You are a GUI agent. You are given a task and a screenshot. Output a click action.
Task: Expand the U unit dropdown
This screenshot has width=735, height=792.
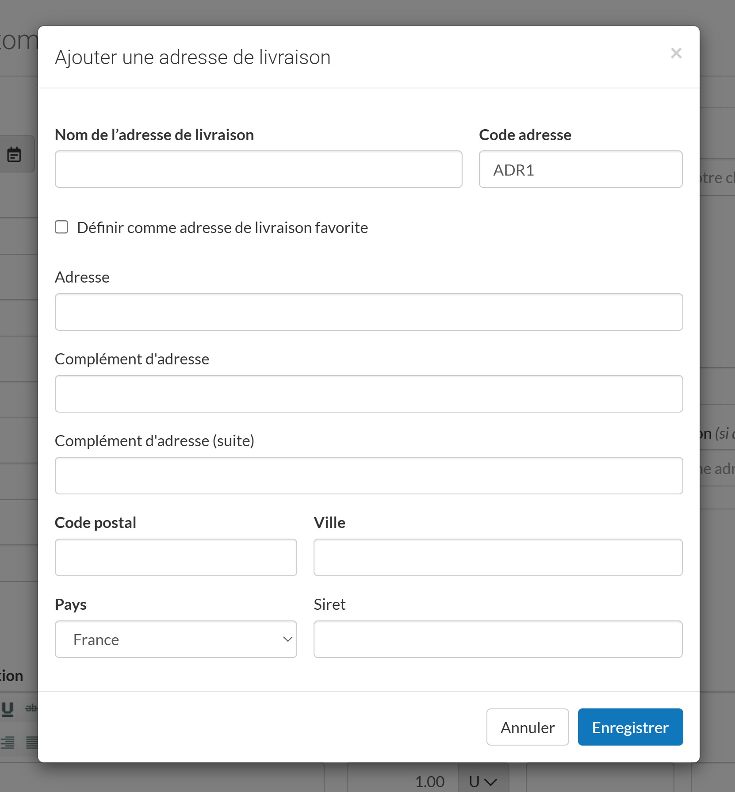click(483, 781)
